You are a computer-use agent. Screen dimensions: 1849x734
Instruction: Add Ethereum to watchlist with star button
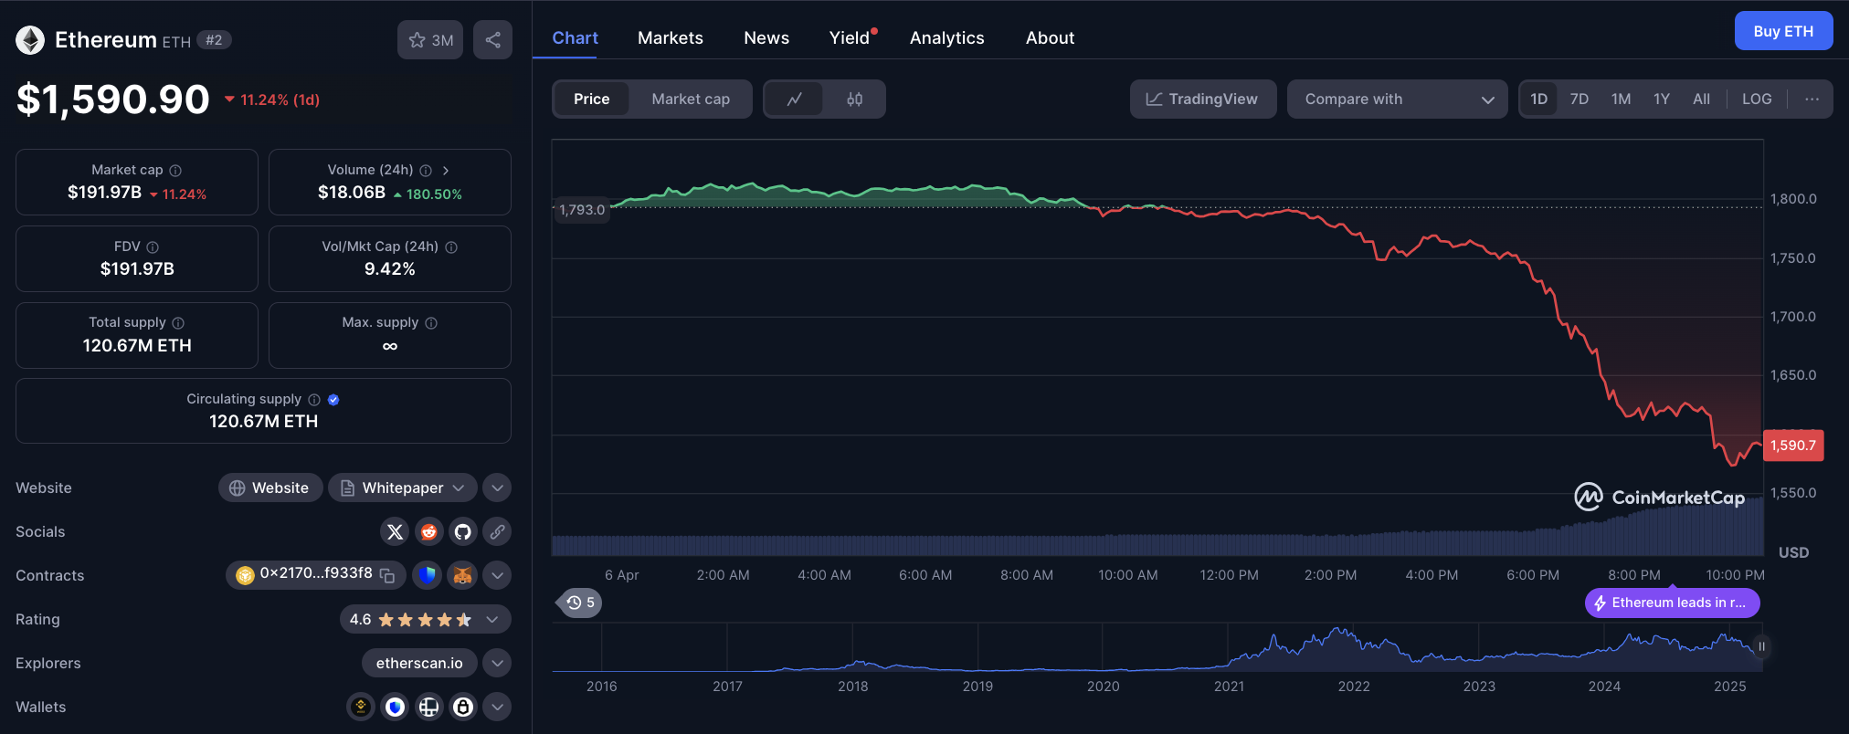click(430, 40)
